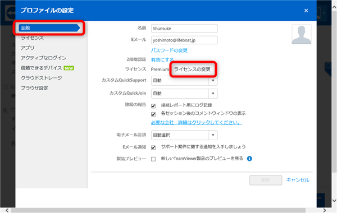This screenshot has height=213, width=337.
Task: Click the キャンセル link
Action: [298, 180]
